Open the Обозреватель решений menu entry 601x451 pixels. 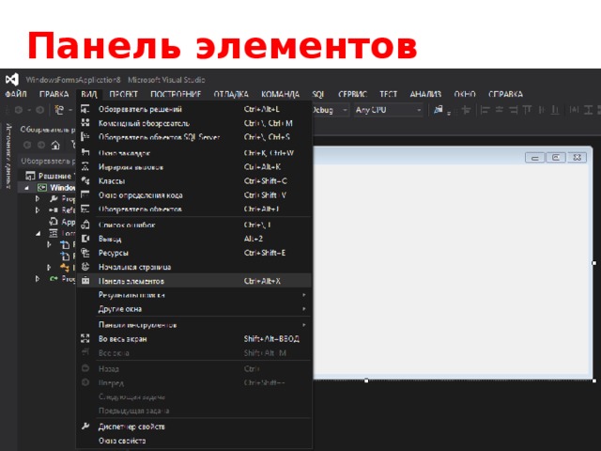[x=194, y=109]
